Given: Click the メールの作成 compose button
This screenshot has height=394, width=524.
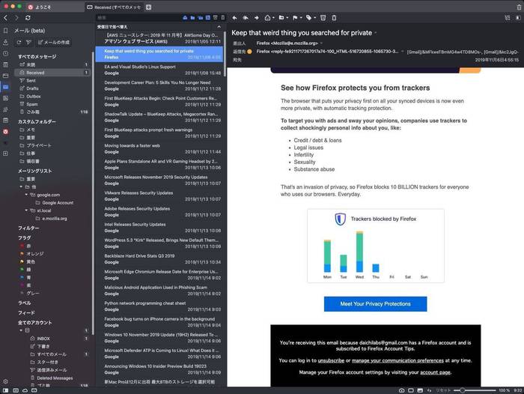Looking at the screenshot, I should pos(54,43).
